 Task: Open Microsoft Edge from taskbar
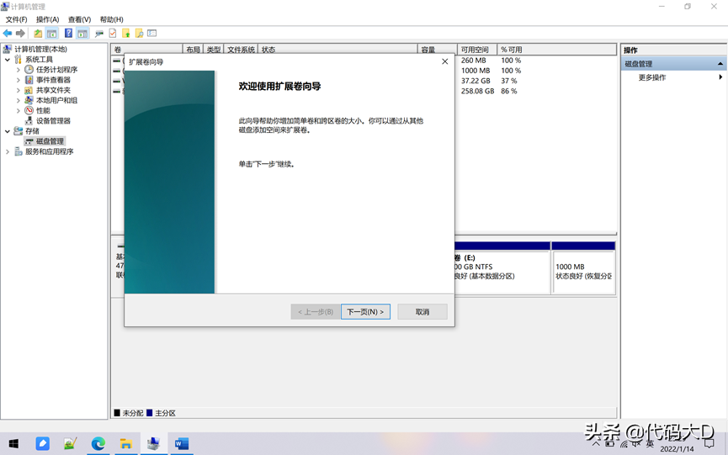98,444
